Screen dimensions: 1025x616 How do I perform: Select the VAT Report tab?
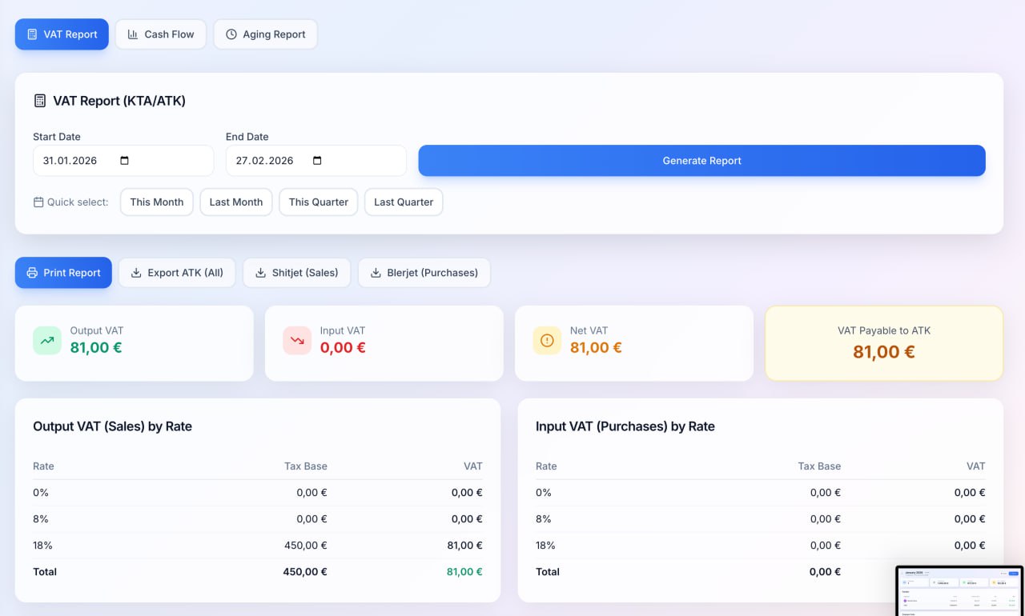[x=62, y=34]
